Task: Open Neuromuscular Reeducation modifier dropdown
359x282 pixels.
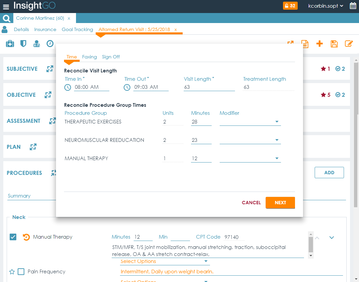Action: 250,140
